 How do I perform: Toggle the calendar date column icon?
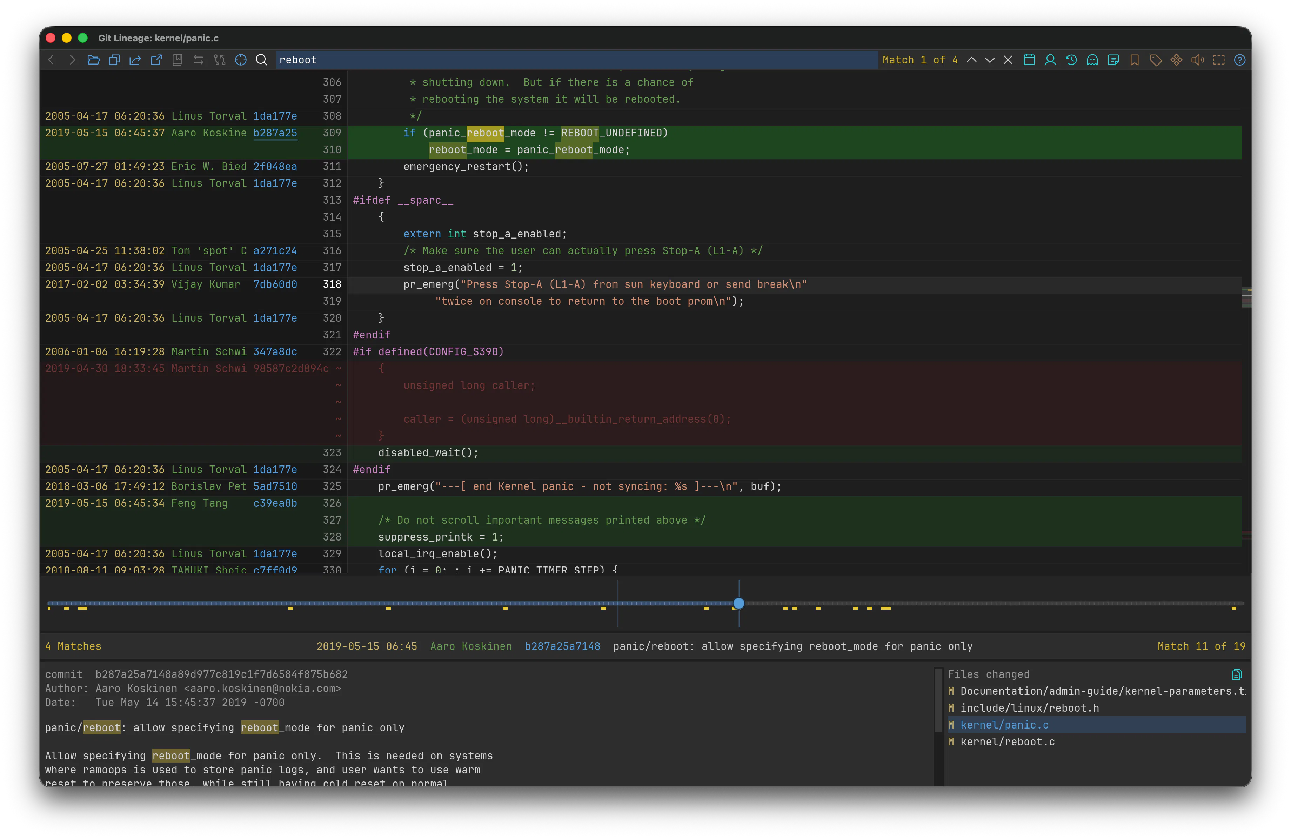[1029, 60]
